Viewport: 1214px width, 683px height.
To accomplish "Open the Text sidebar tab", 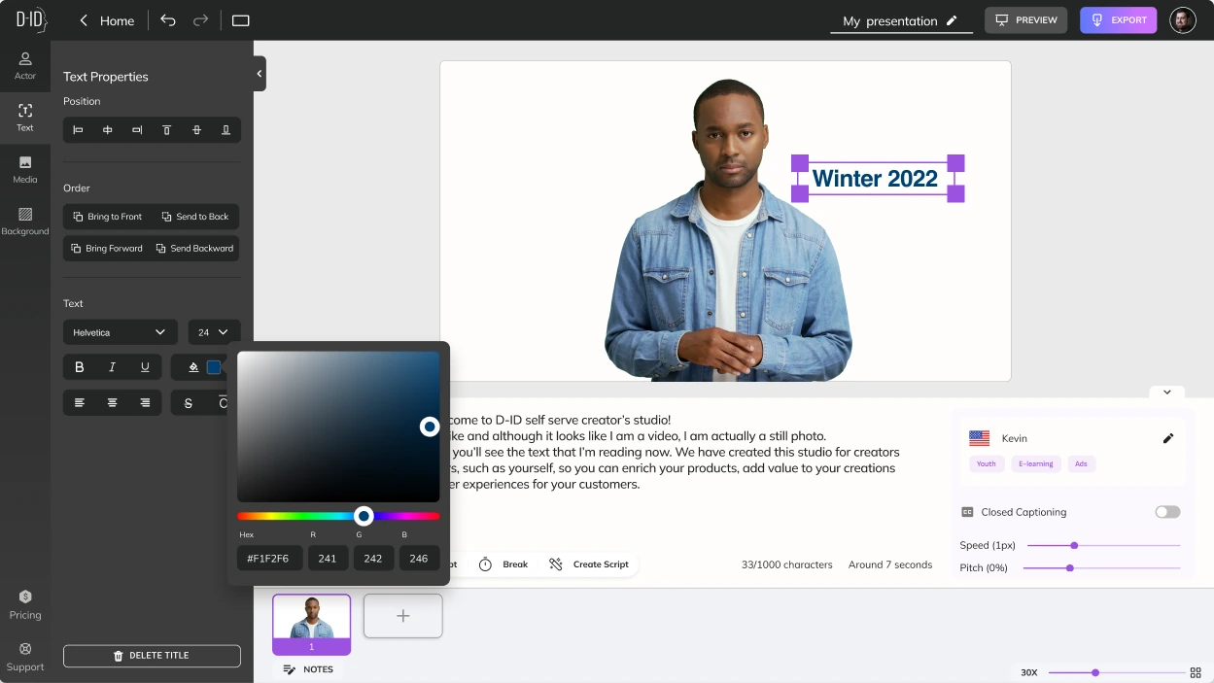I will tap(25, 118).
